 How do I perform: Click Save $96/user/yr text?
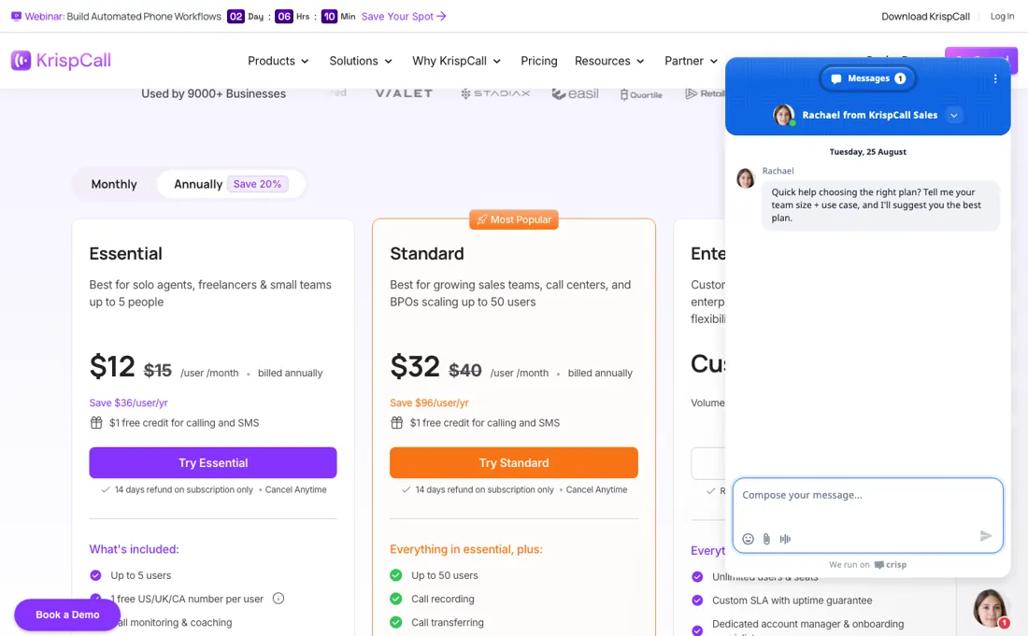pos(429,403)
